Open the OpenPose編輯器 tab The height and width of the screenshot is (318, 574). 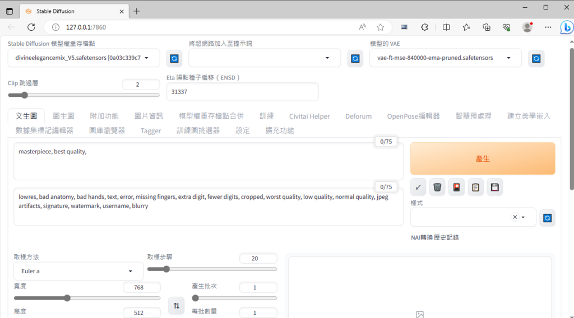pos(413,116)
